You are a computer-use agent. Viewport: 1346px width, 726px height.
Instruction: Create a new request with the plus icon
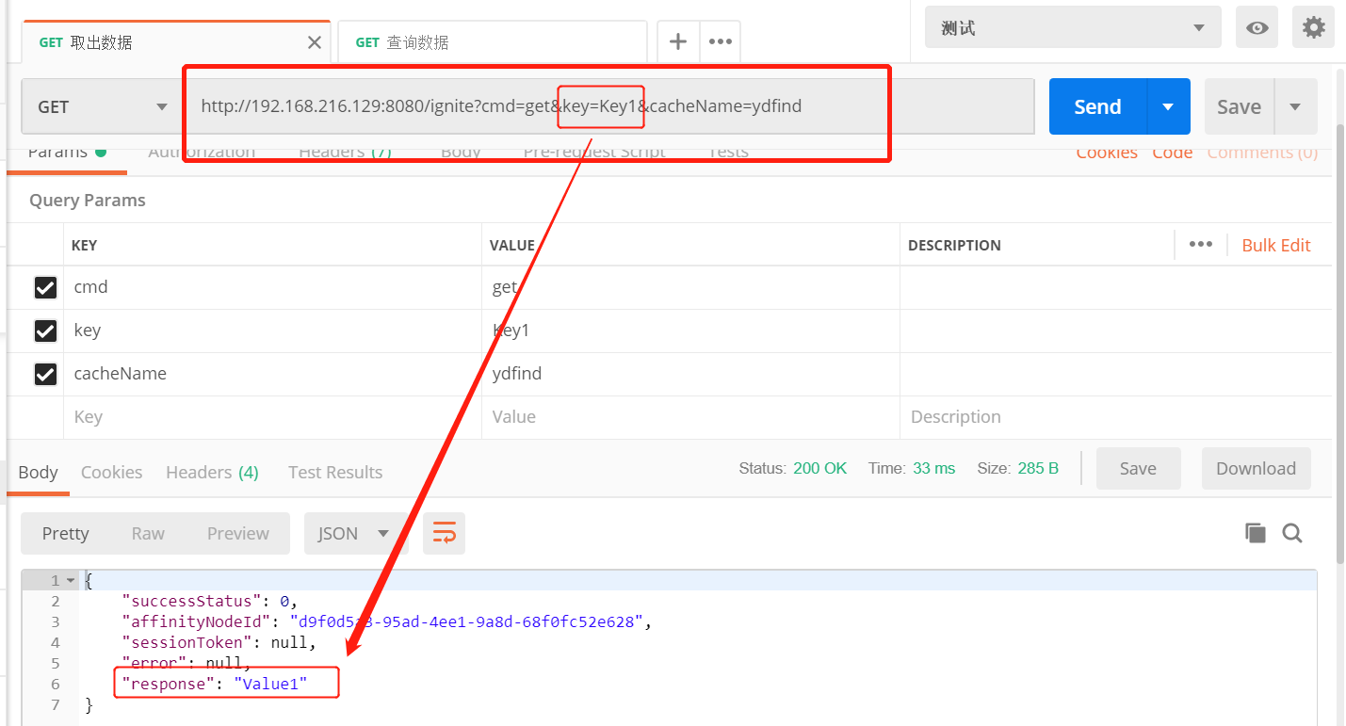pos(677,41)
